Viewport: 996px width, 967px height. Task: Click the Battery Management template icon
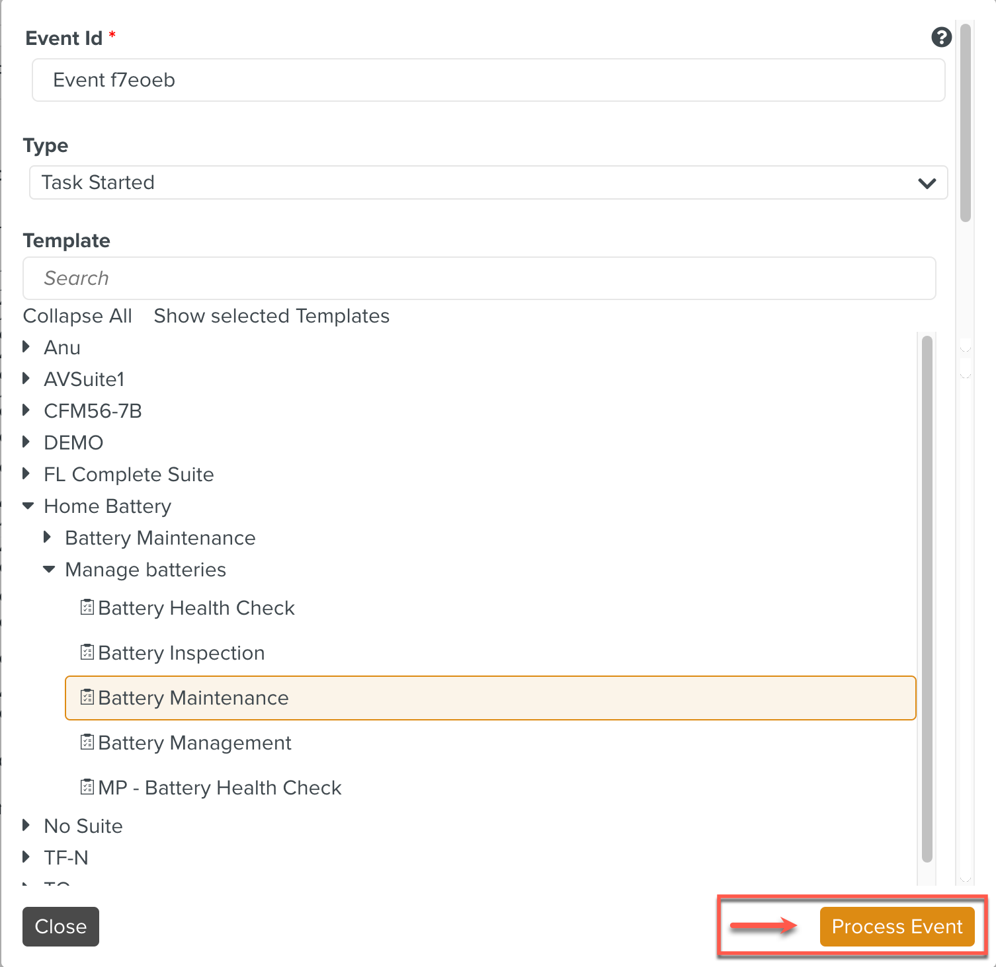coord(87,742)
